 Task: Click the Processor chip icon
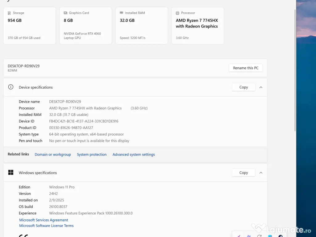tap(177, 13)
